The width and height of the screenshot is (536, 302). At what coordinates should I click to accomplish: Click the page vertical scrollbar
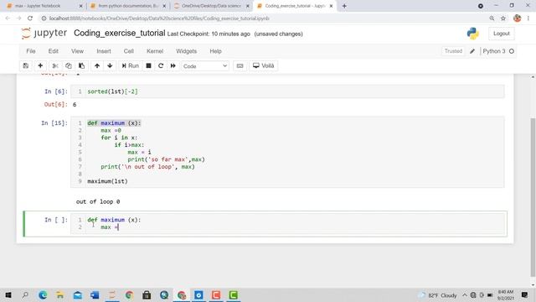pyautogui.click(x=533, y=197)
